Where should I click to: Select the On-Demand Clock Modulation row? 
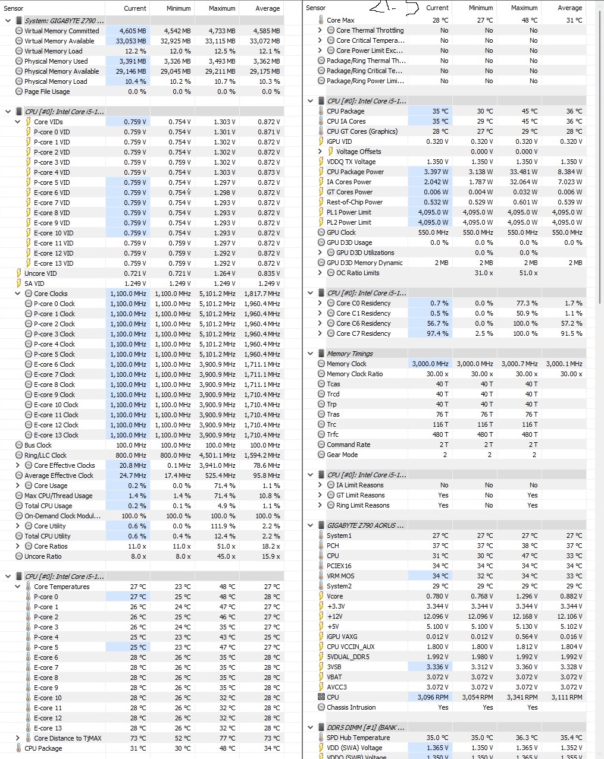pyautogui.click(x=142, y=516)
